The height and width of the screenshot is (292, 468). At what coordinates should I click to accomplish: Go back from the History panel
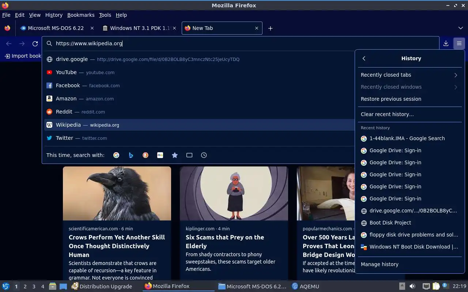tap(364, 58)
